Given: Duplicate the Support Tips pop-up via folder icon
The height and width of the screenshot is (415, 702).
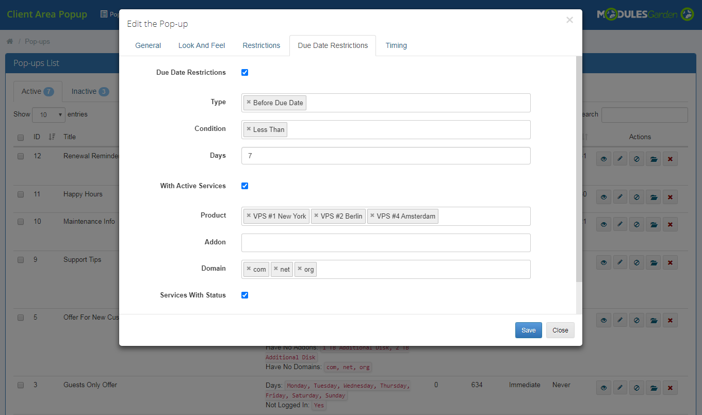Looking at the screenshot, I should pyautogui.click(x=653, y=262).
